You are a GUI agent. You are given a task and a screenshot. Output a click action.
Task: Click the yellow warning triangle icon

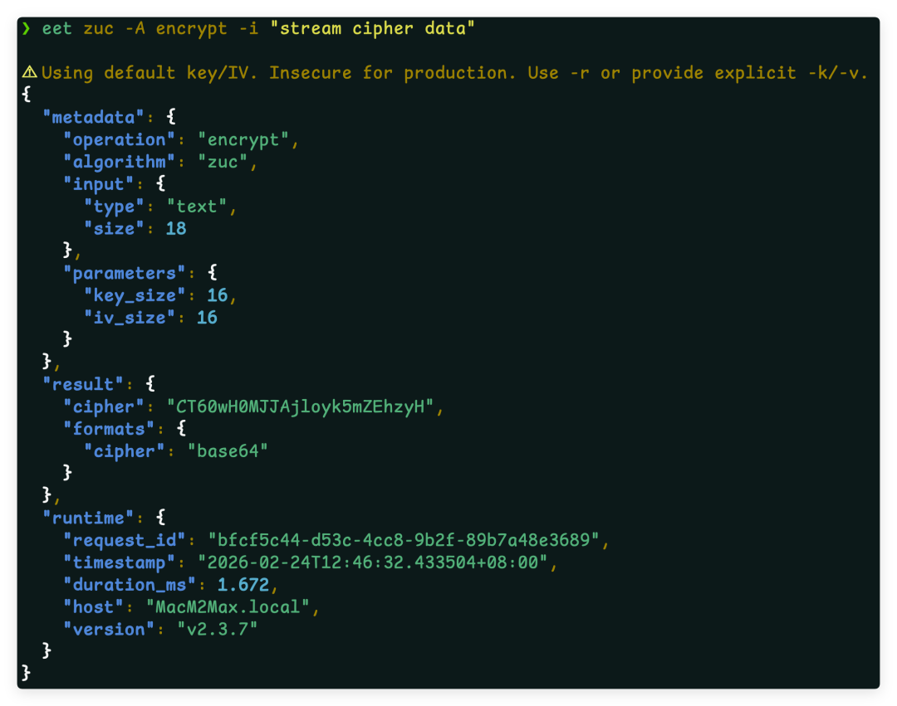pos(30,72)
